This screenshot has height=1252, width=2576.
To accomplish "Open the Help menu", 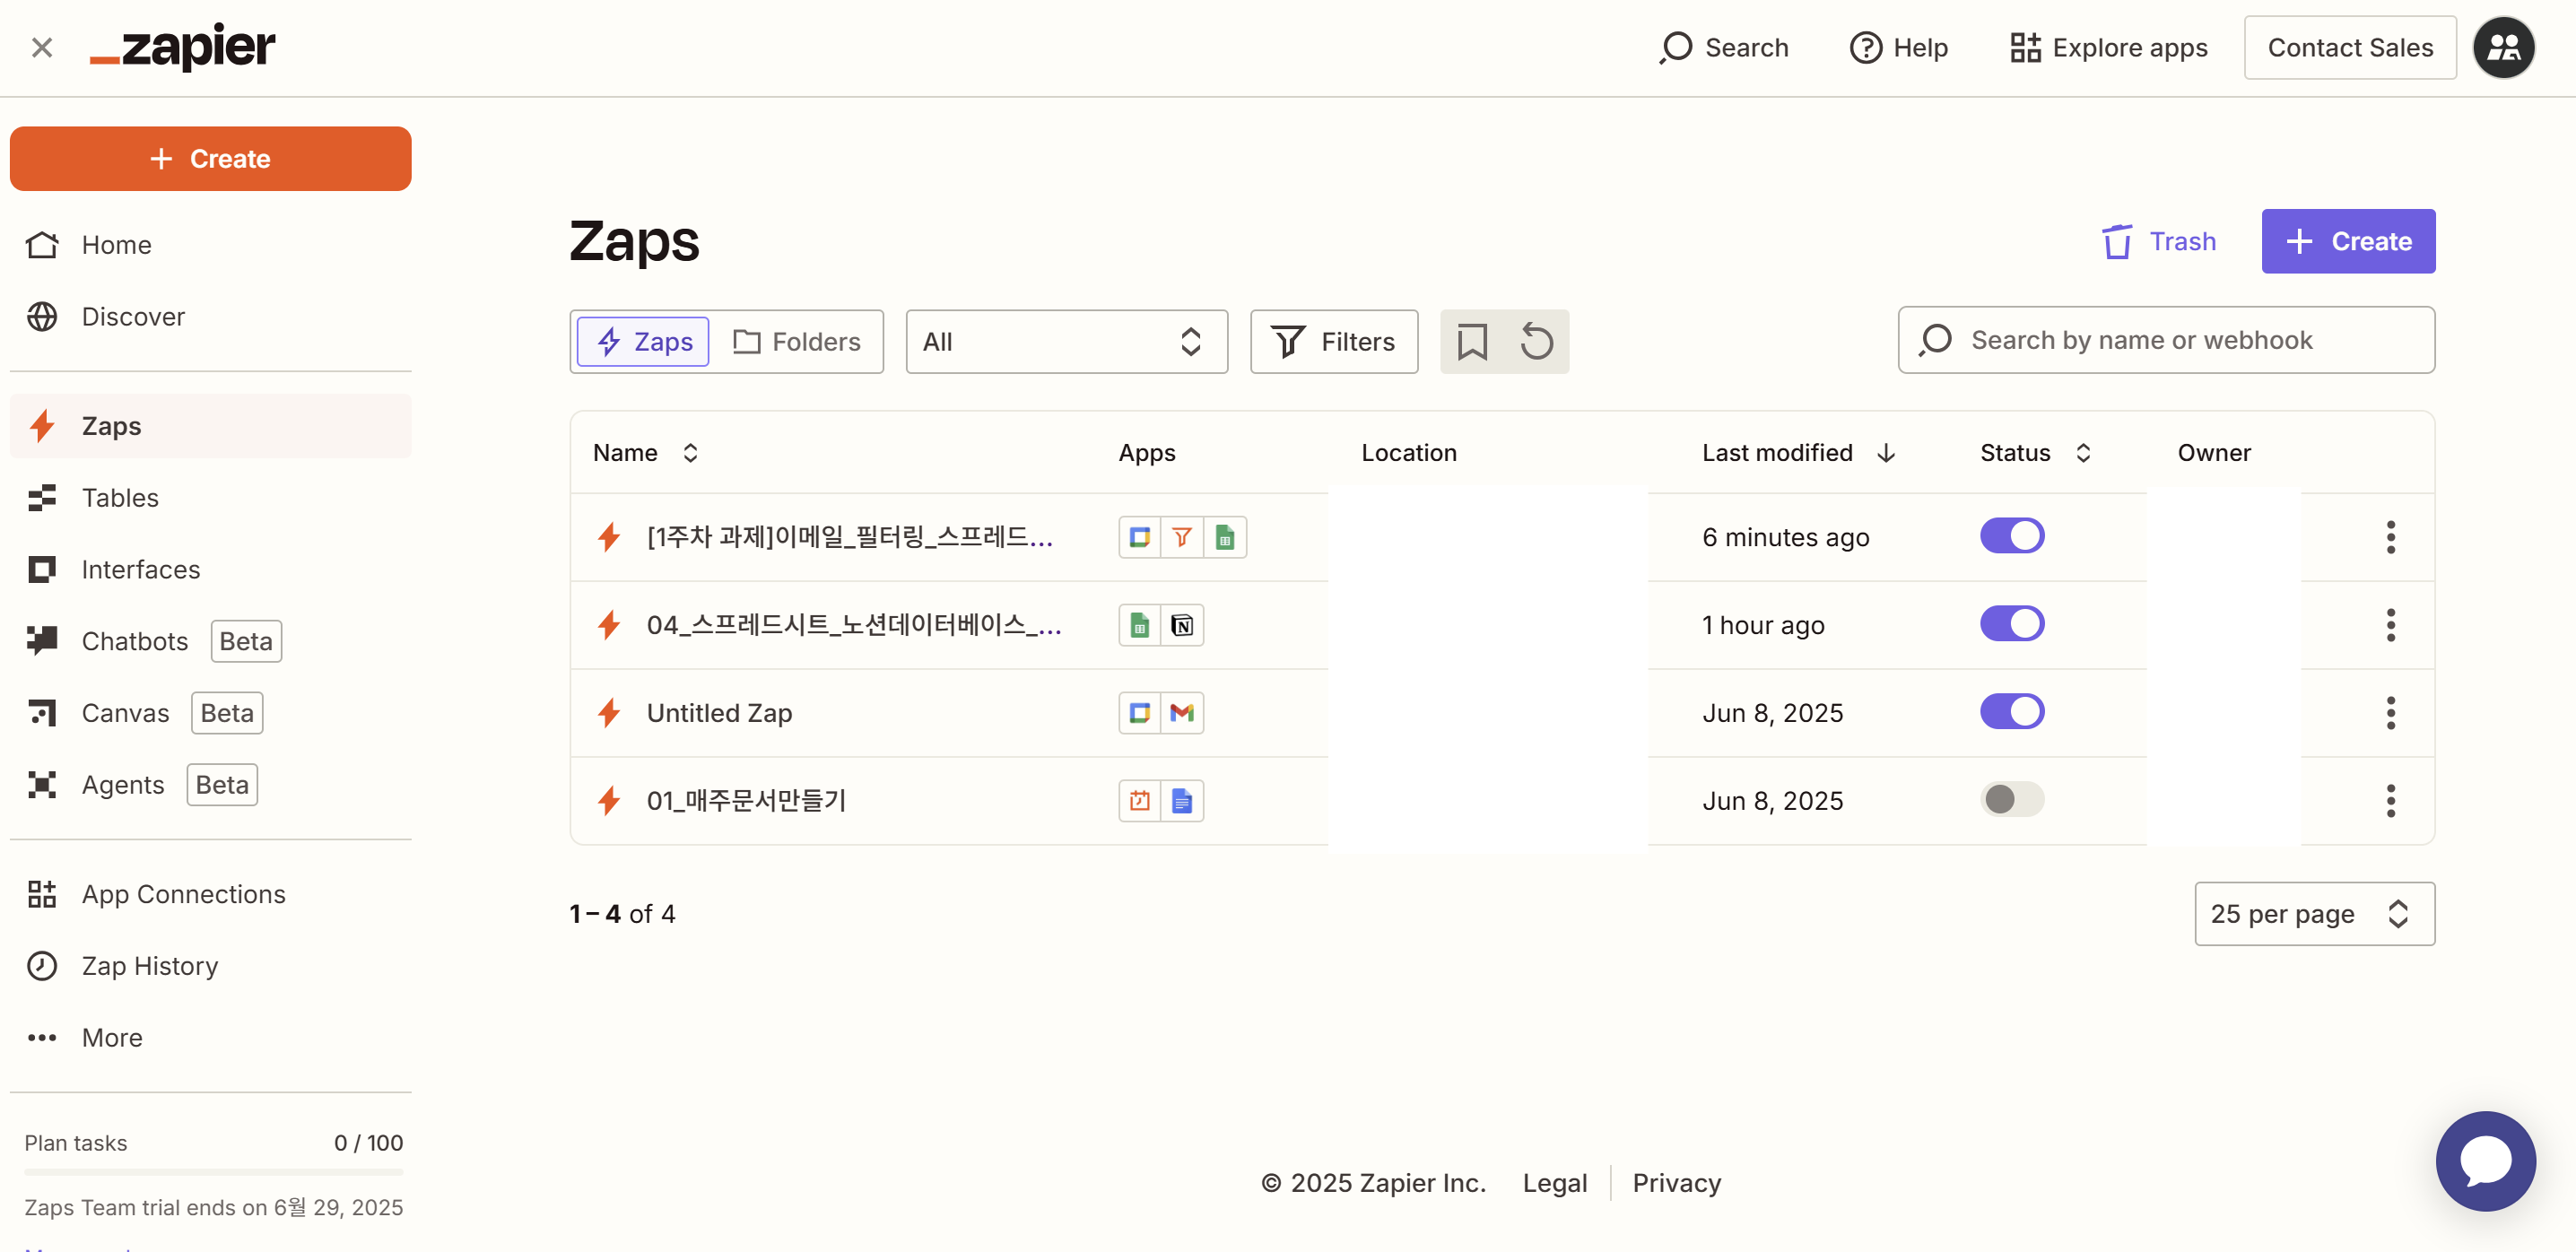I will click(1898, 47).
